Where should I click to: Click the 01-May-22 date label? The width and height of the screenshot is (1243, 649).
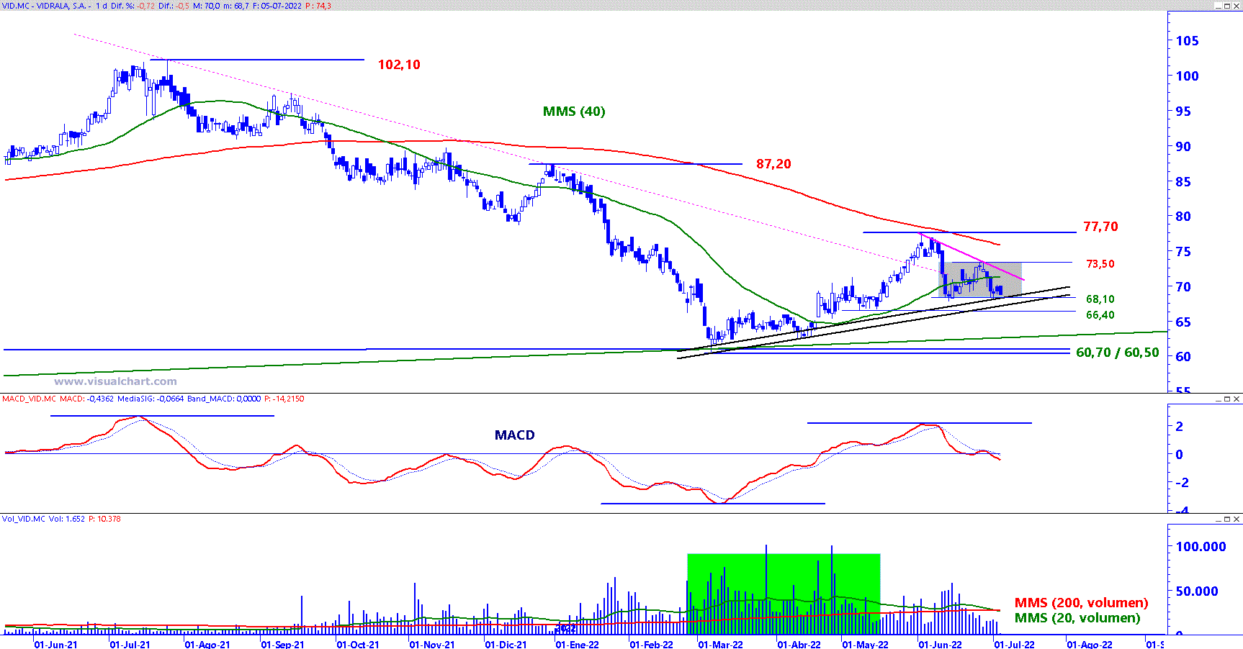(865, 645)
